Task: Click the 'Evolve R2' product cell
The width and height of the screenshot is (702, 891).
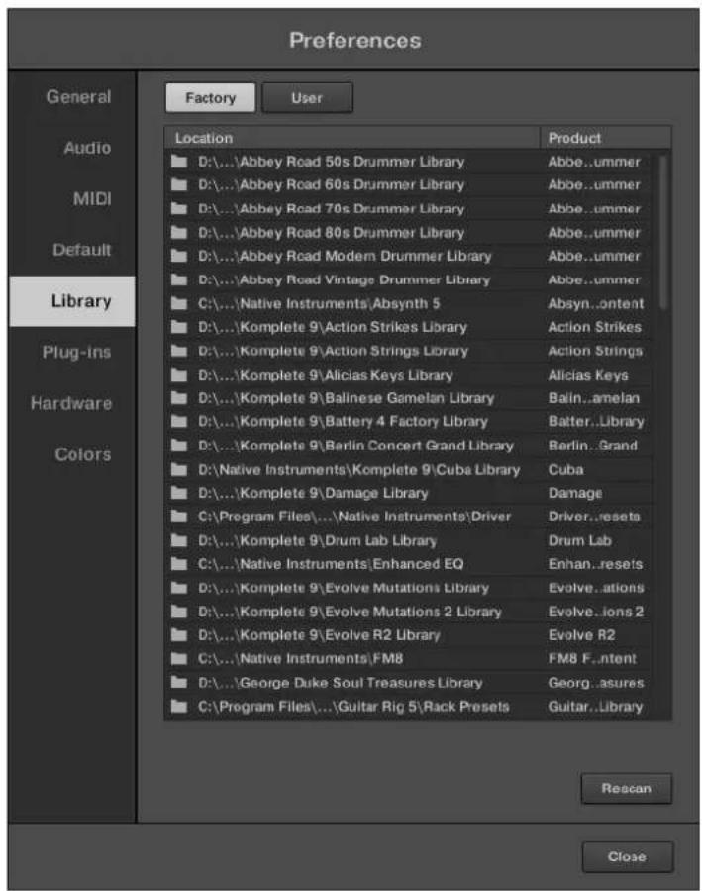Action: (x=581, y=635)
